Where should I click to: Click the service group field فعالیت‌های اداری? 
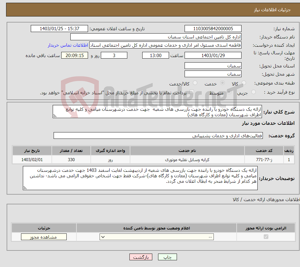[x=158, y=135]
